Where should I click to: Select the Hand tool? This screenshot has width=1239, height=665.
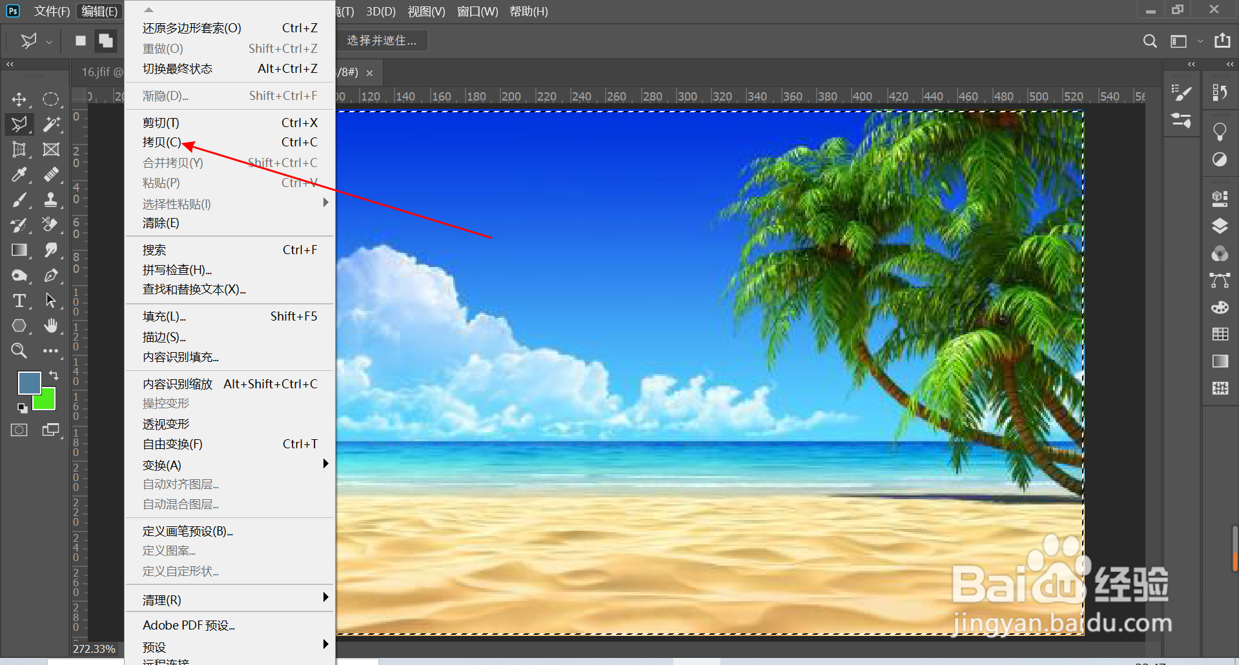(x=51, y=326)
